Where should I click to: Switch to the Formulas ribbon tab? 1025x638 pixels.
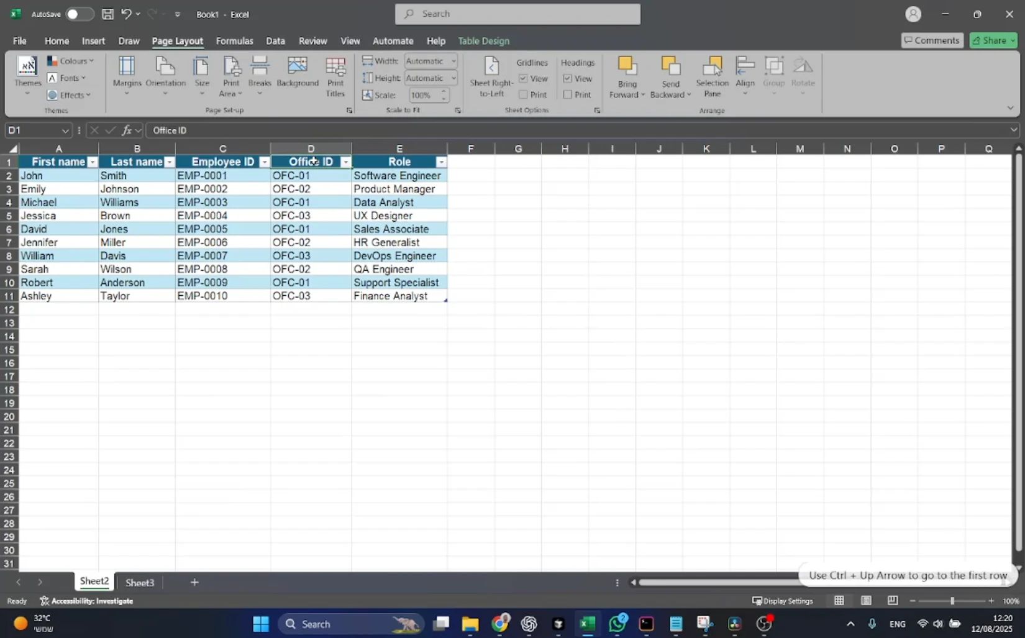pyautogui.click(x=234, y=41)
